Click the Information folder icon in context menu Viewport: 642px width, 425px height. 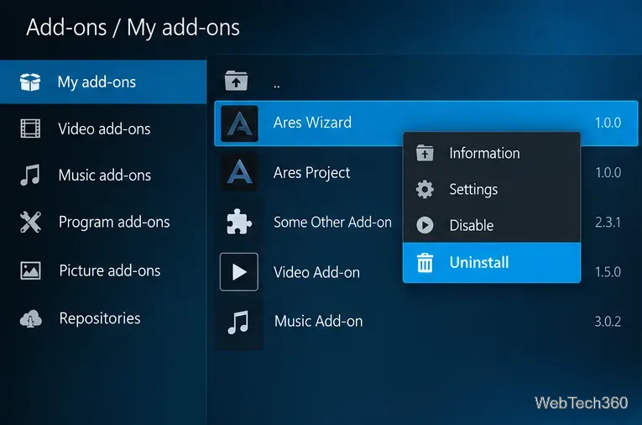click(425, 153)
